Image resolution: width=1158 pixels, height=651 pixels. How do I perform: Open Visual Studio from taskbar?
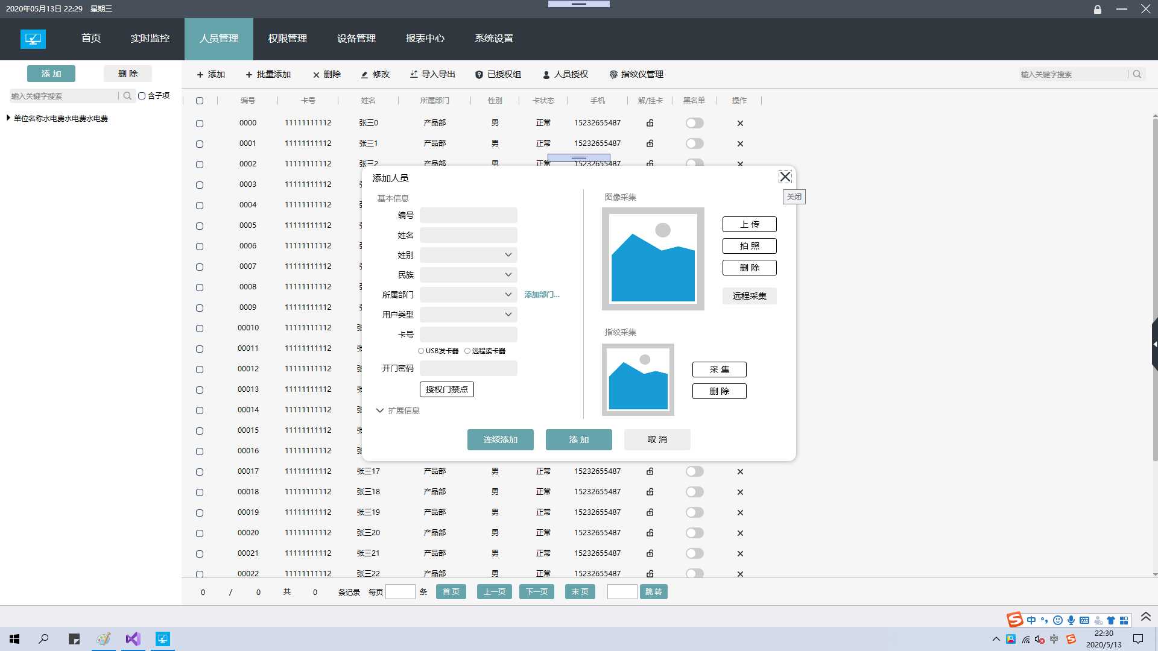133,639
